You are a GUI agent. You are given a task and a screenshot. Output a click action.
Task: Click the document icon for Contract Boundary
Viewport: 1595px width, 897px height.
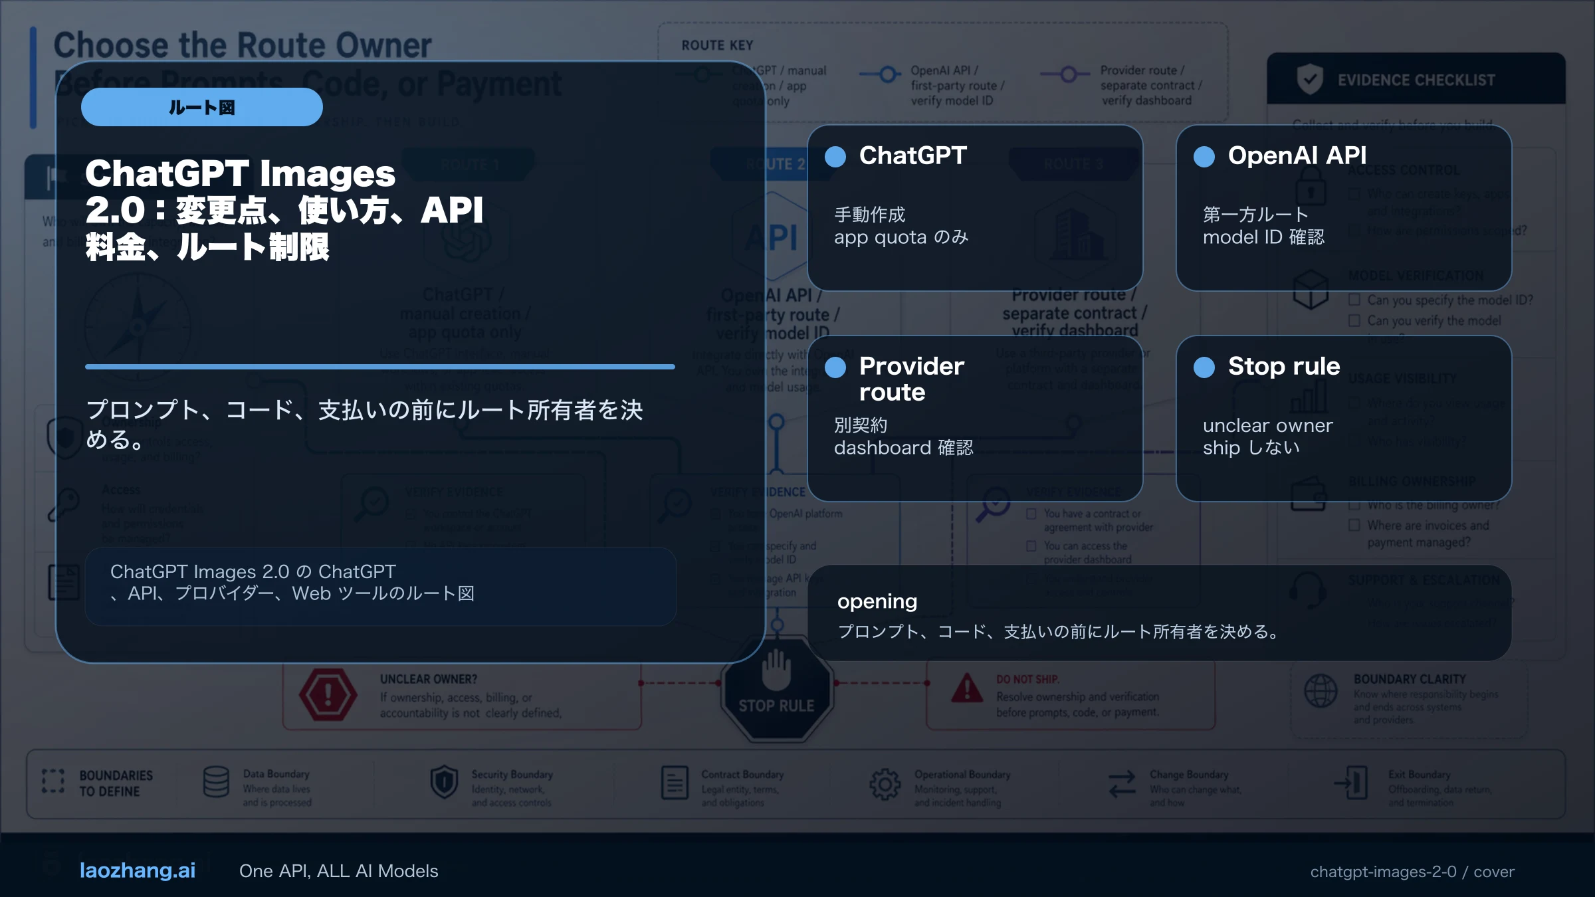click(675, 782)
